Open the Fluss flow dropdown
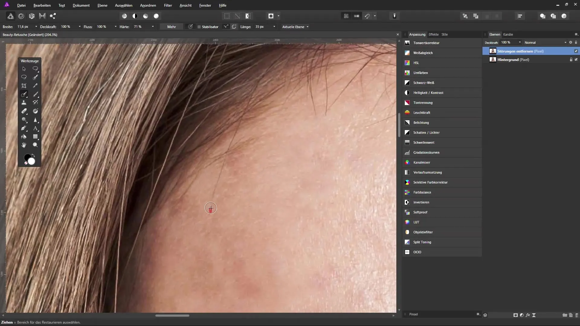This screenshot has width=580, height=326. pos(116,27)
